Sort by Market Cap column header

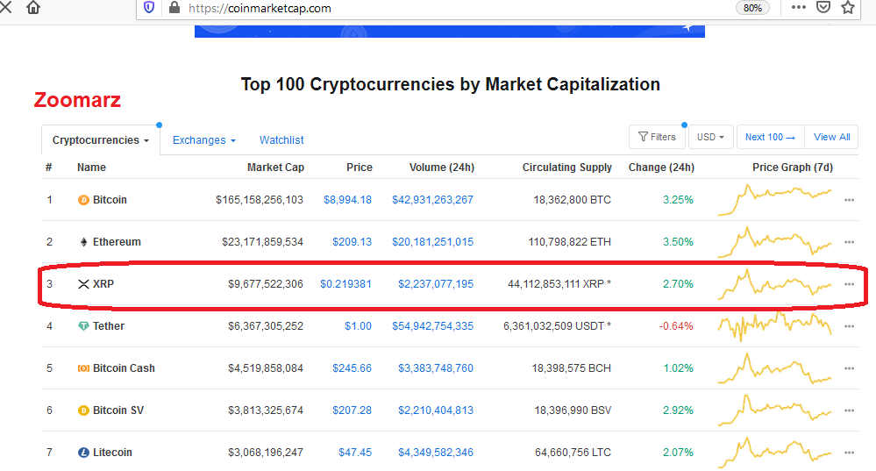[x=276, y=168]
